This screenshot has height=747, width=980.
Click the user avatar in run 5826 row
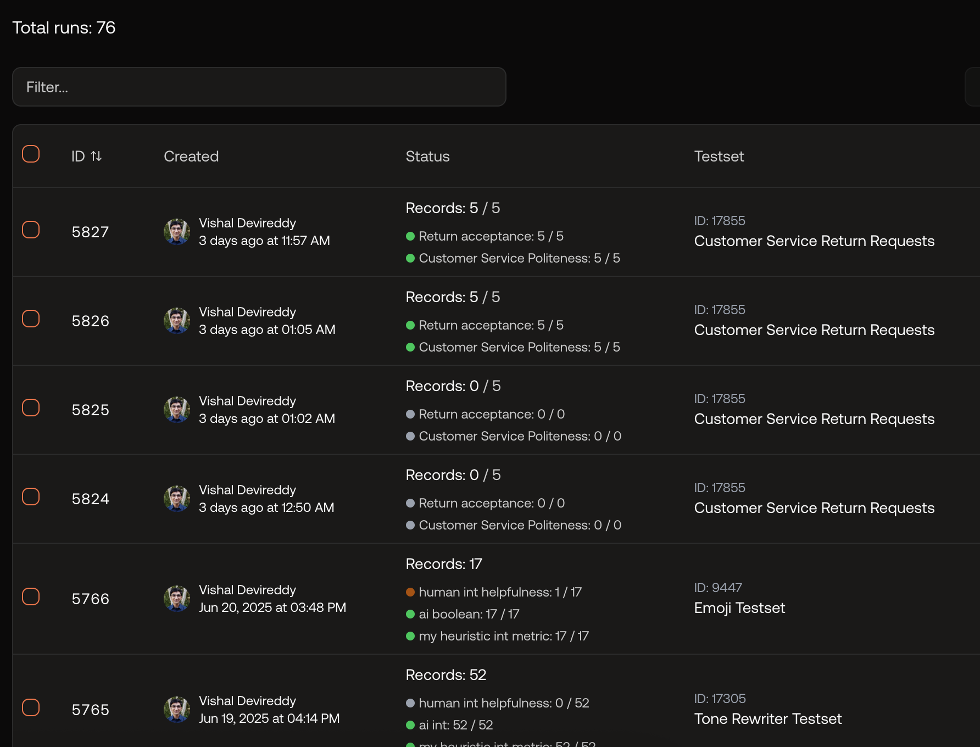click(x=177, y=321)
